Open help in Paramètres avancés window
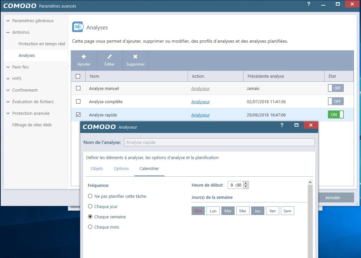 tap(308, 4)
